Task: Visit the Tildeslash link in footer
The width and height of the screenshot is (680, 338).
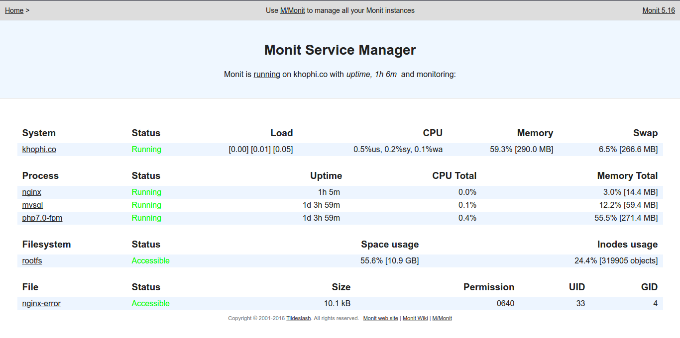Action: click(x=298, y=319)
